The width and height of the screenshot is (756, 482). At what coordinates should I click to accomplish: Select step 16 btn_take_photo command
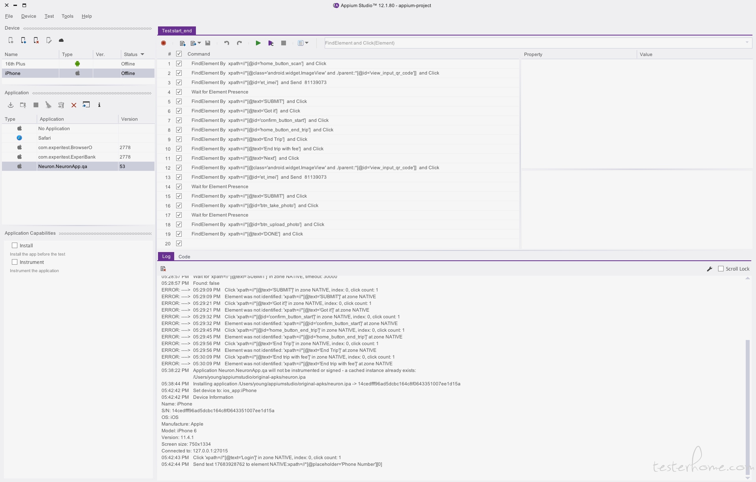click(x=339, y=206)
